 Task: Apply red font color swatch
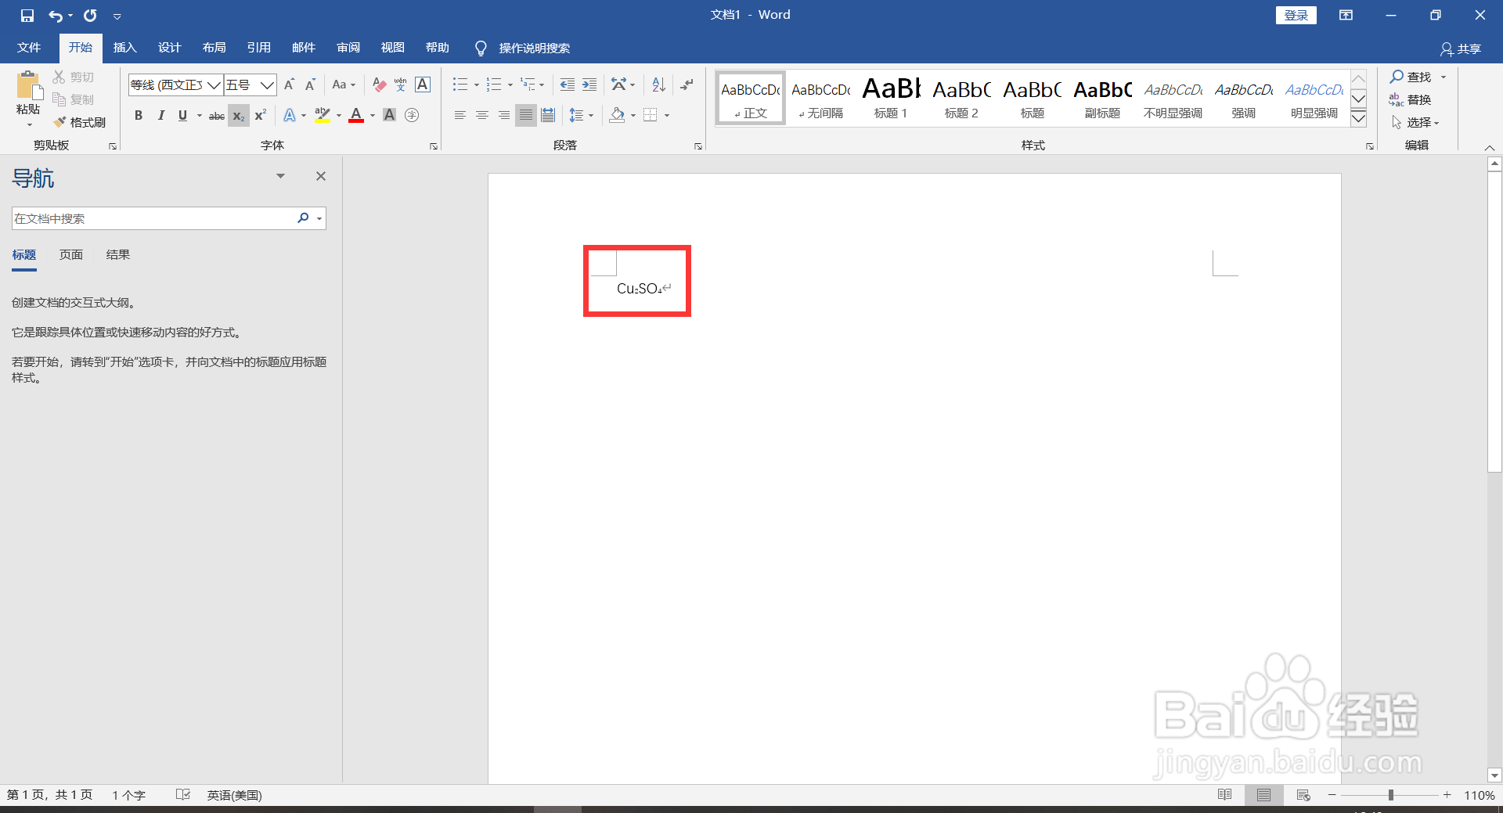[x=356, y=115]
